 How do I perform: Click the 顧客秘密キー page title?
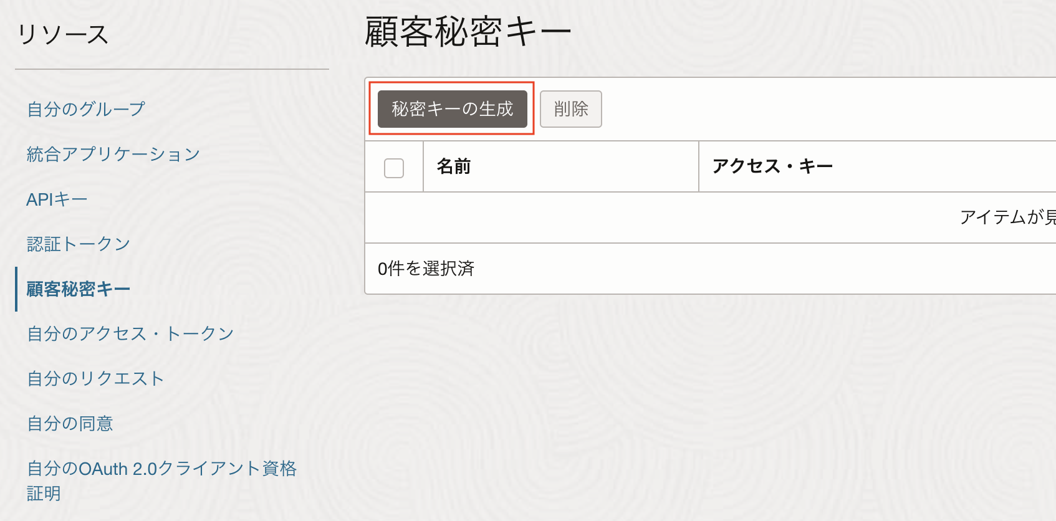[466, 29]
